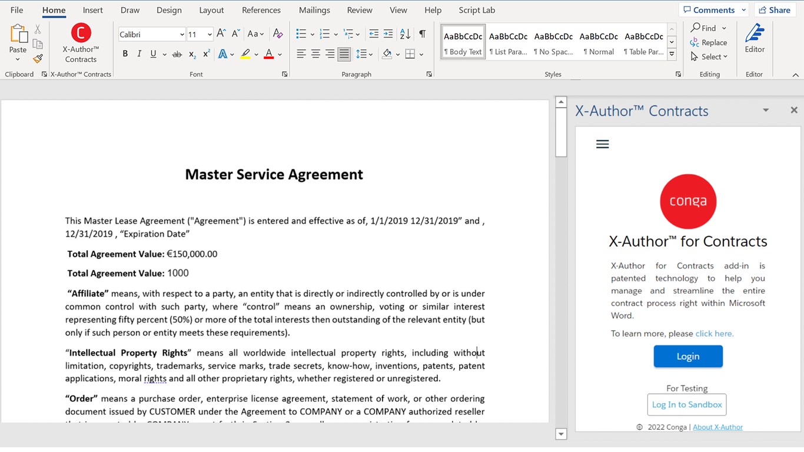Click the Cut scissors icon
Screen dimensions: 804x452
38,29
